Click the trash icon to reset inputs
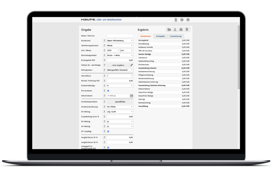This screenshot has width=272, height=178. click(x=176, y=20)
